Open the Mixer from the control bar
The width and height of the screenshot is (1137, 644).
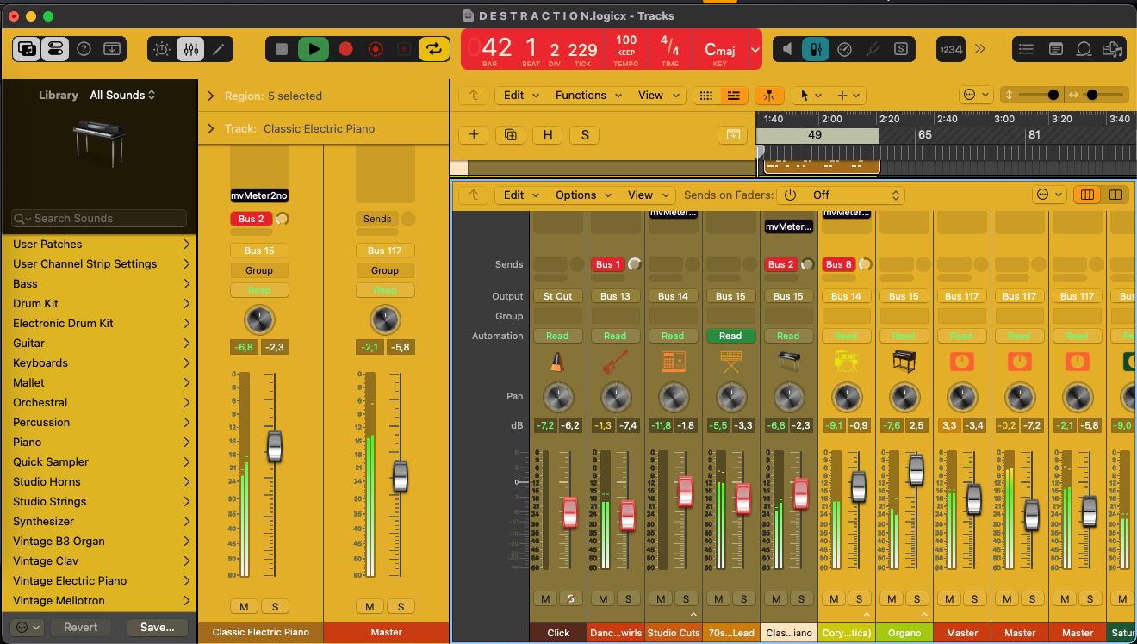pyautogui.click(x=190, y=49)
